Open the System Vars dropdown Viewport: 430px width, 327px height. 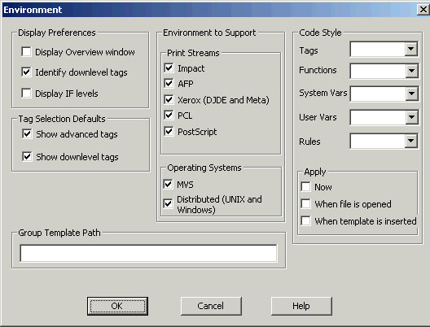point(411,94)
